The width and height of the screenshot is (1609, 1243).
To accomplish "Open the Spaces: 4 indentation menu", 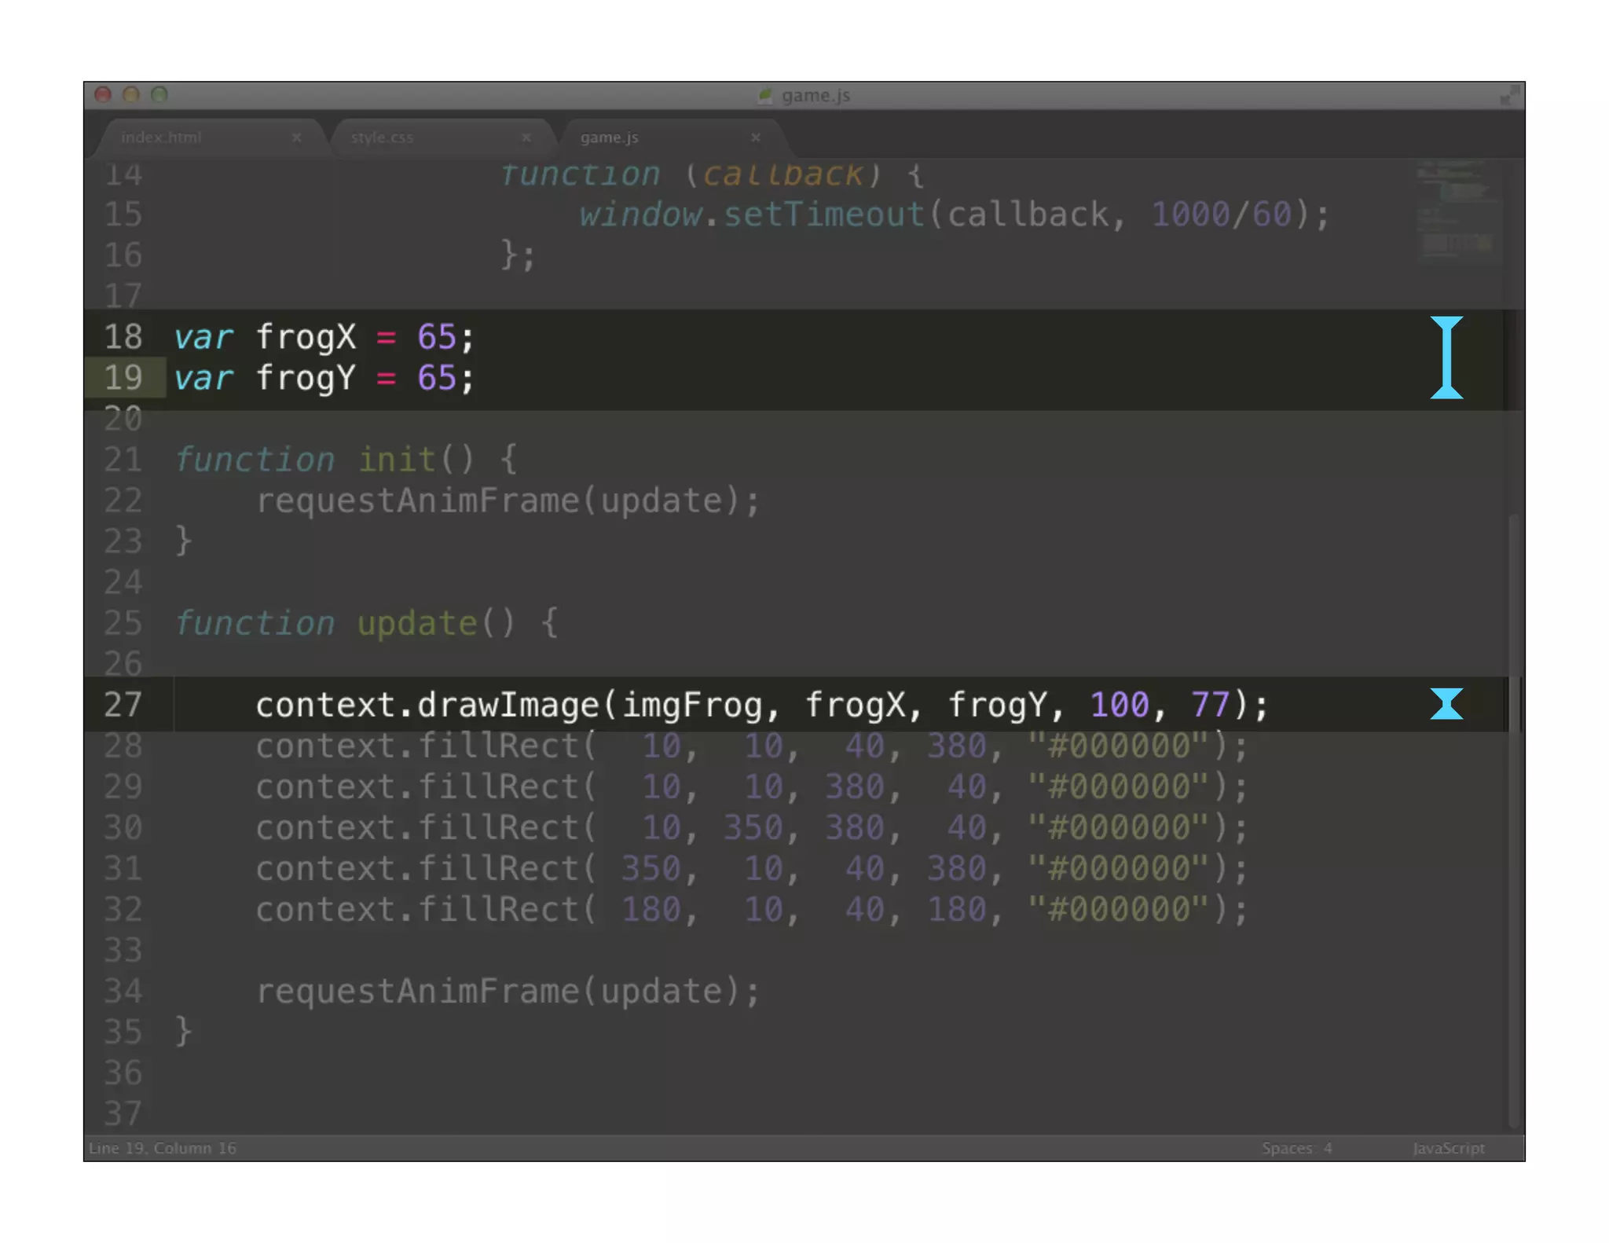I will pos(1296,1148).
